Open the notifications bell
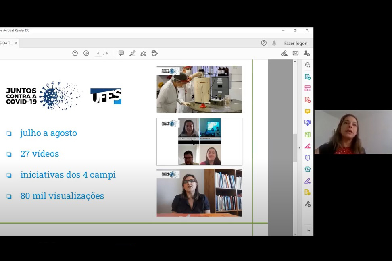 [274, 43]
